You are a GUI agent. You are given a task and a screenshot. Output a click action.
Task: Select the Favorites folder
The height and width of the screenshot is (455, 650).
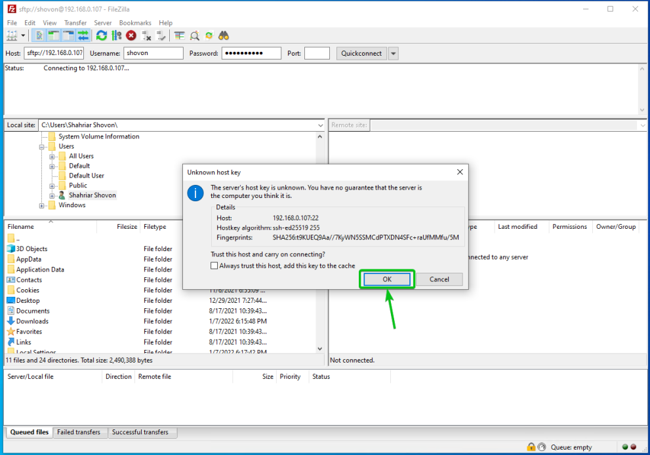[29, 332]
